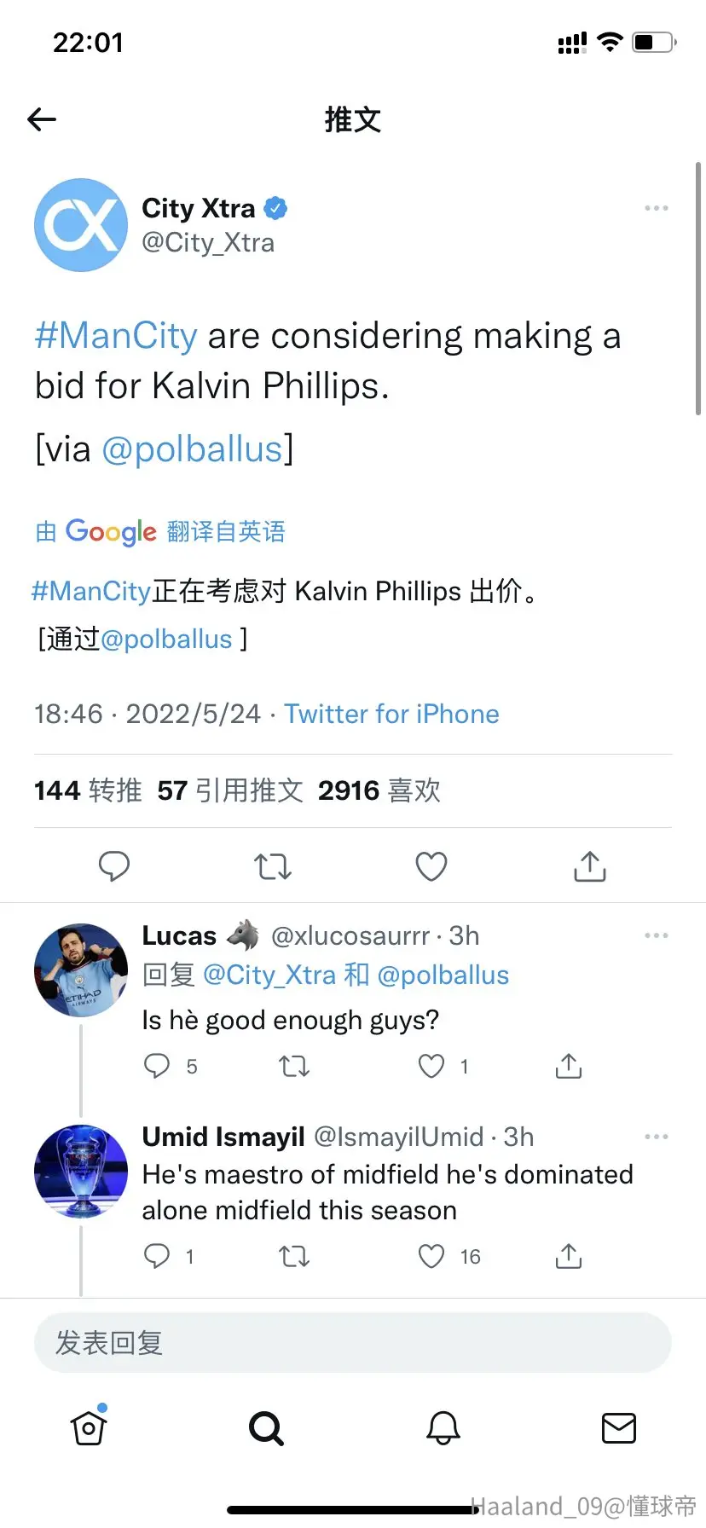Image resolution: width=706 pixels, height=1528 pixels.
Task: Open City Xtra's profile avatar
Action: pos(81,225)
